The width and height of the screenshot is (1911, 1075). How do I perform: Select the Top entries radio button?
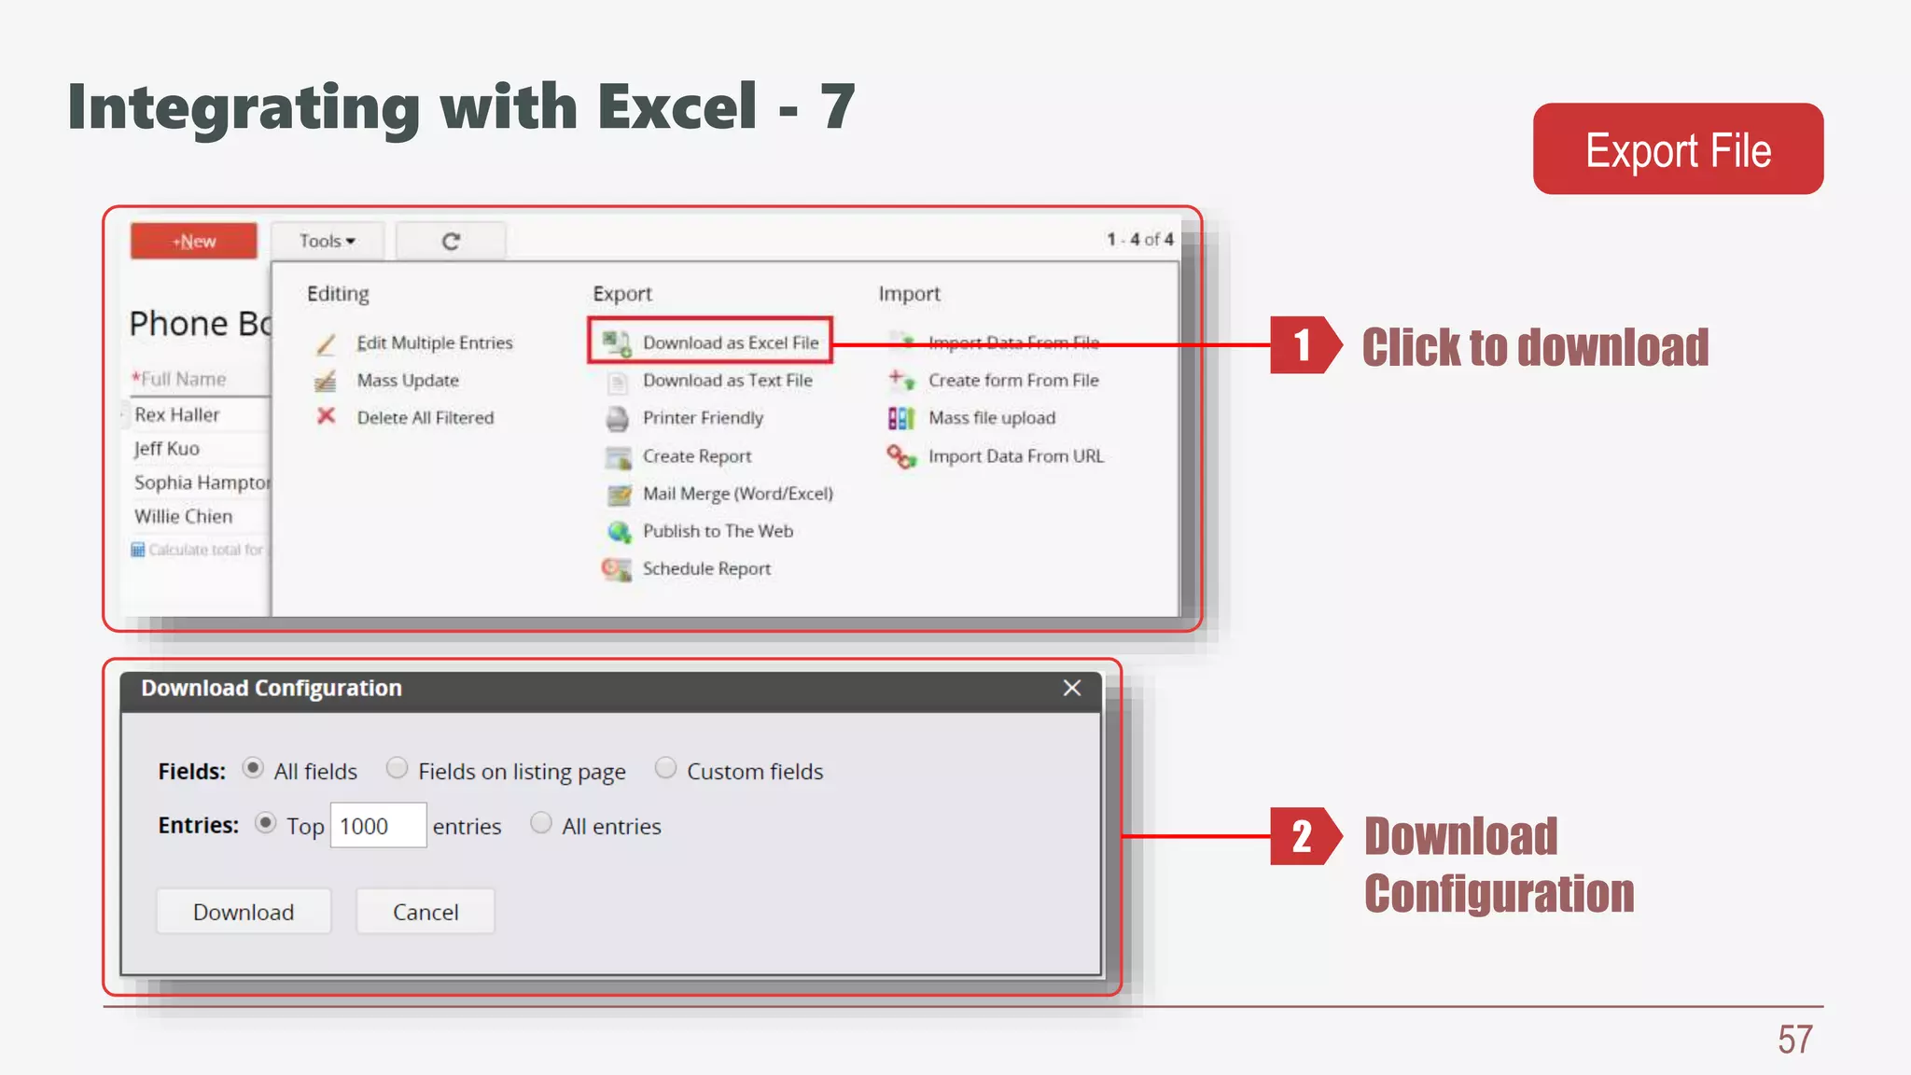click(x=266, y=823)
